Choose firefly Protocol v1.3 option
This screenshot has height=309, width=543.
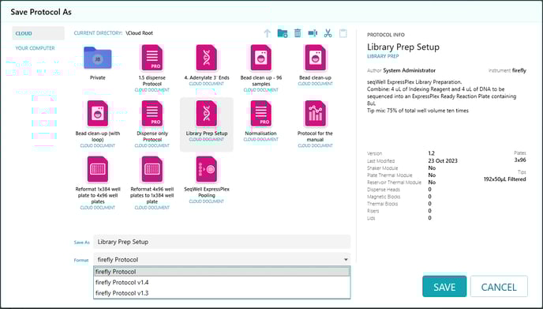tap(222, 293)
